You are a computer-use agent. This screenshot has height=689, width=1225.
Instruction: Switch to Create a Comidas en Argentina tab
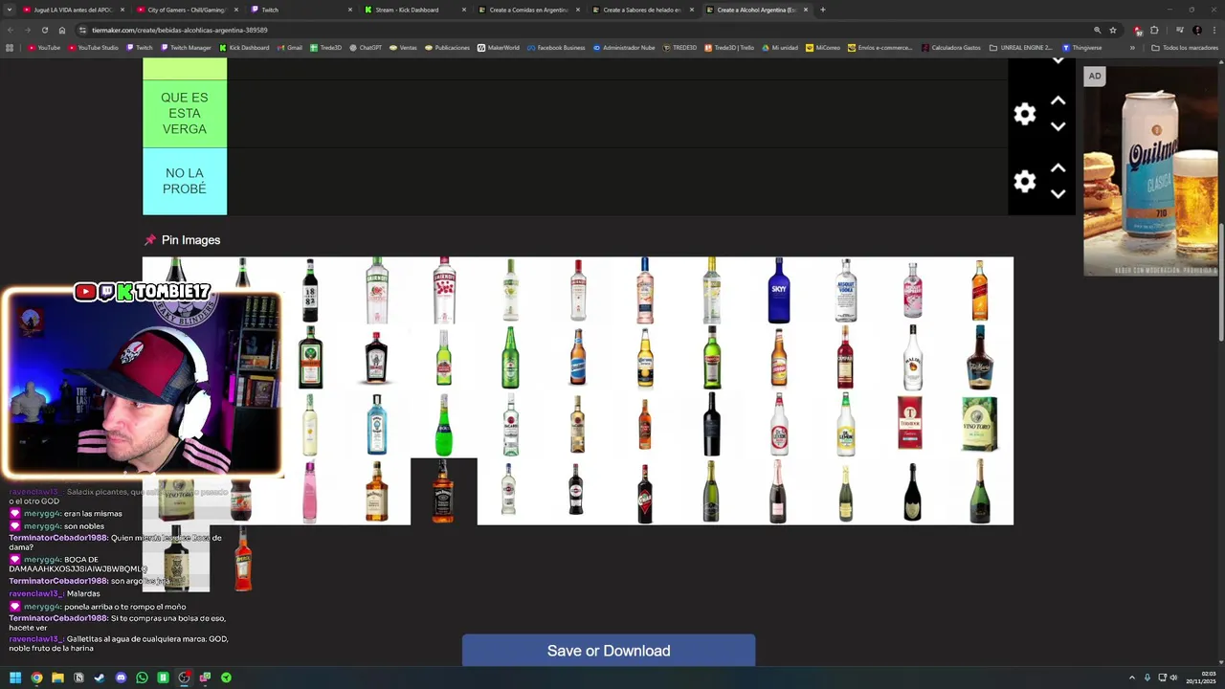pos(529,10)
